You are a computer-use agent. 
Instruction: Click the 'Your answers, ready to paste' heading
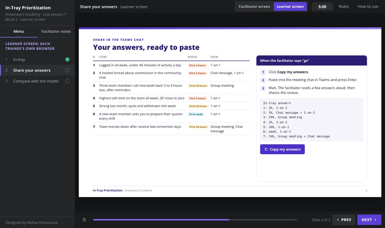click(x=146, y=47)
